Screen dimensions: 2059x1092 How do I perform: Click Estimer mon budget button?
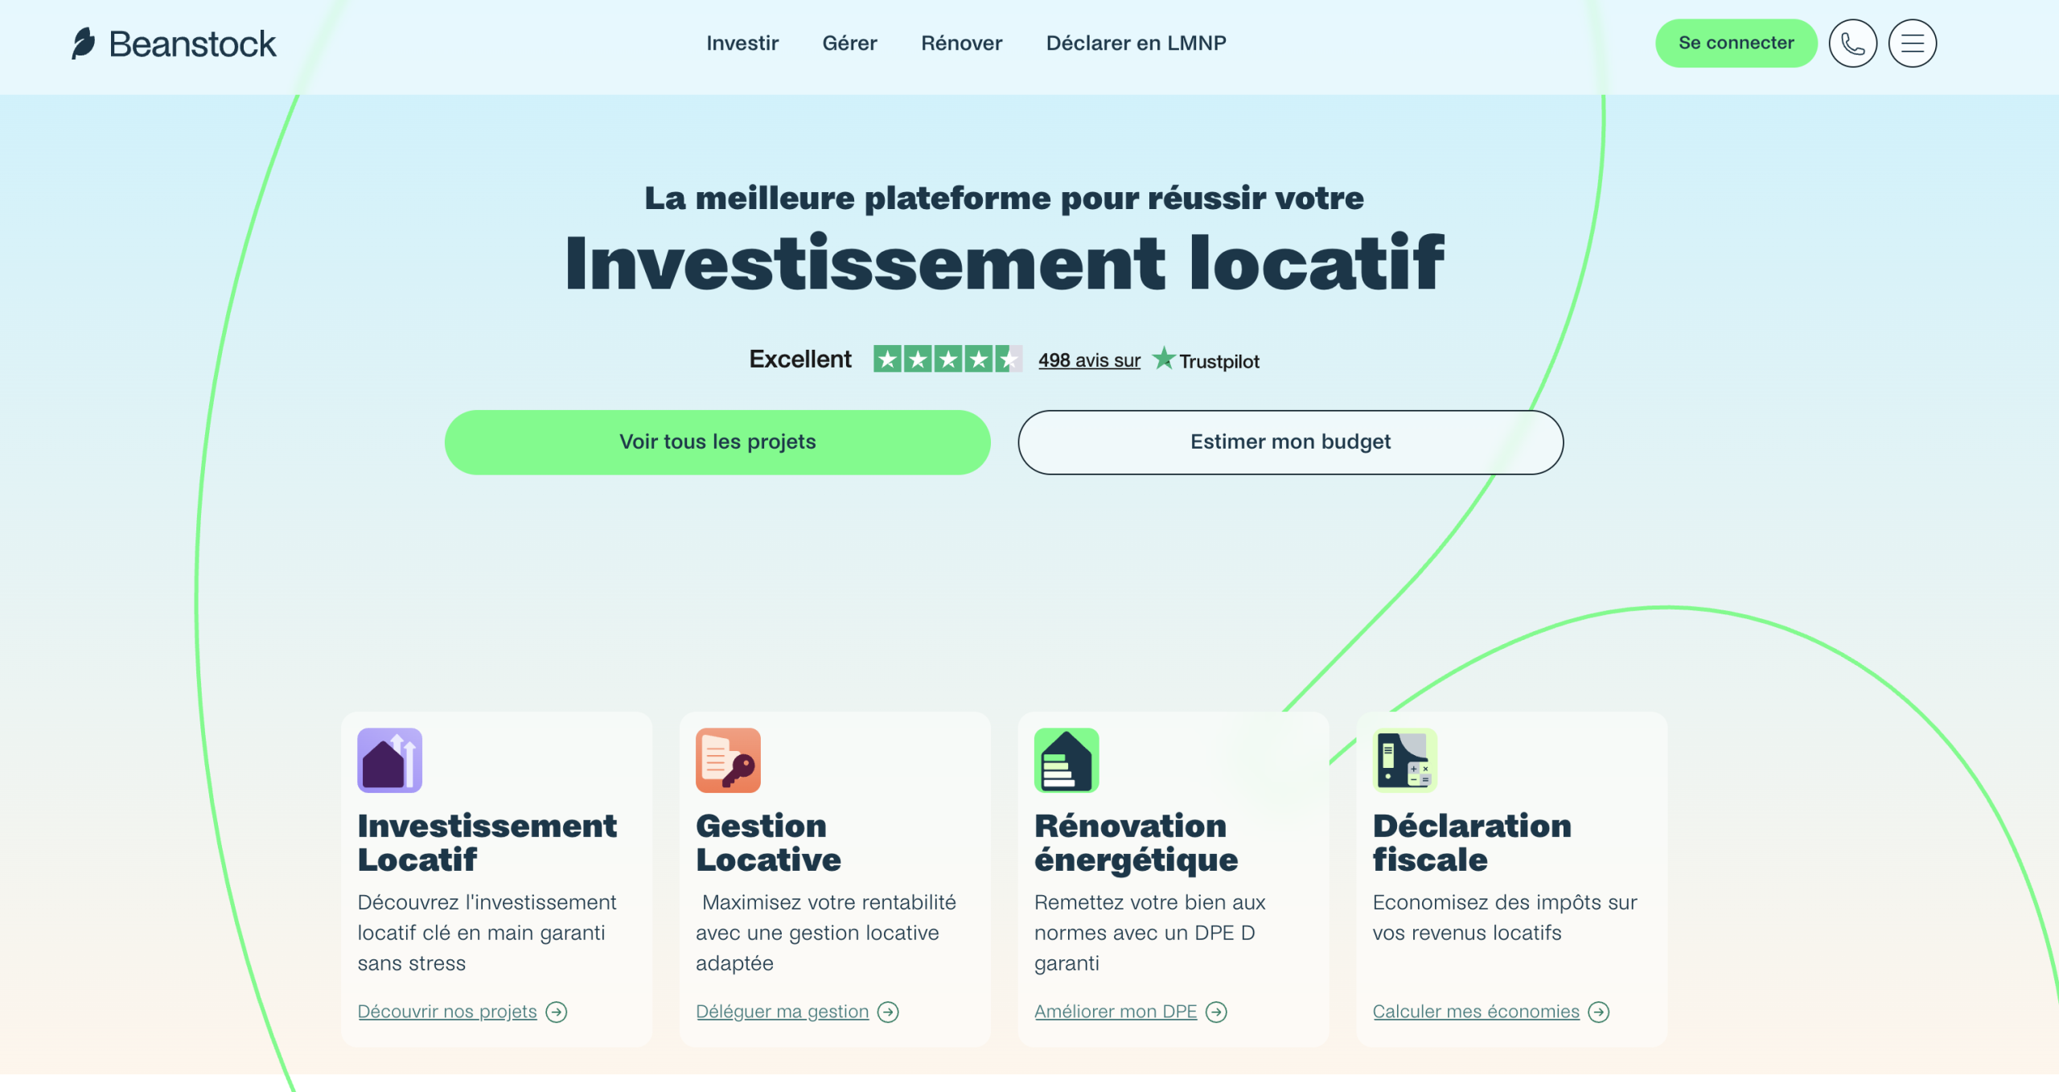click(x=1290, y=442)
